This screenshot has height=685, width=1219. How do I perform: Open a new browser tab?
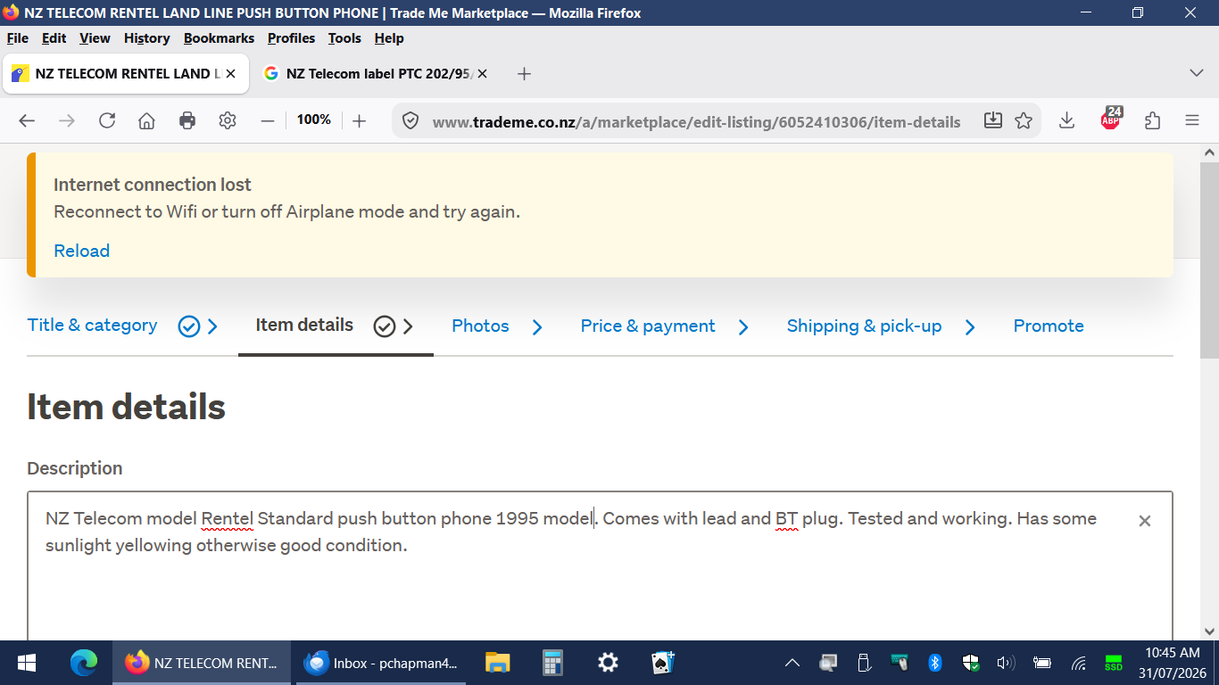525,74
